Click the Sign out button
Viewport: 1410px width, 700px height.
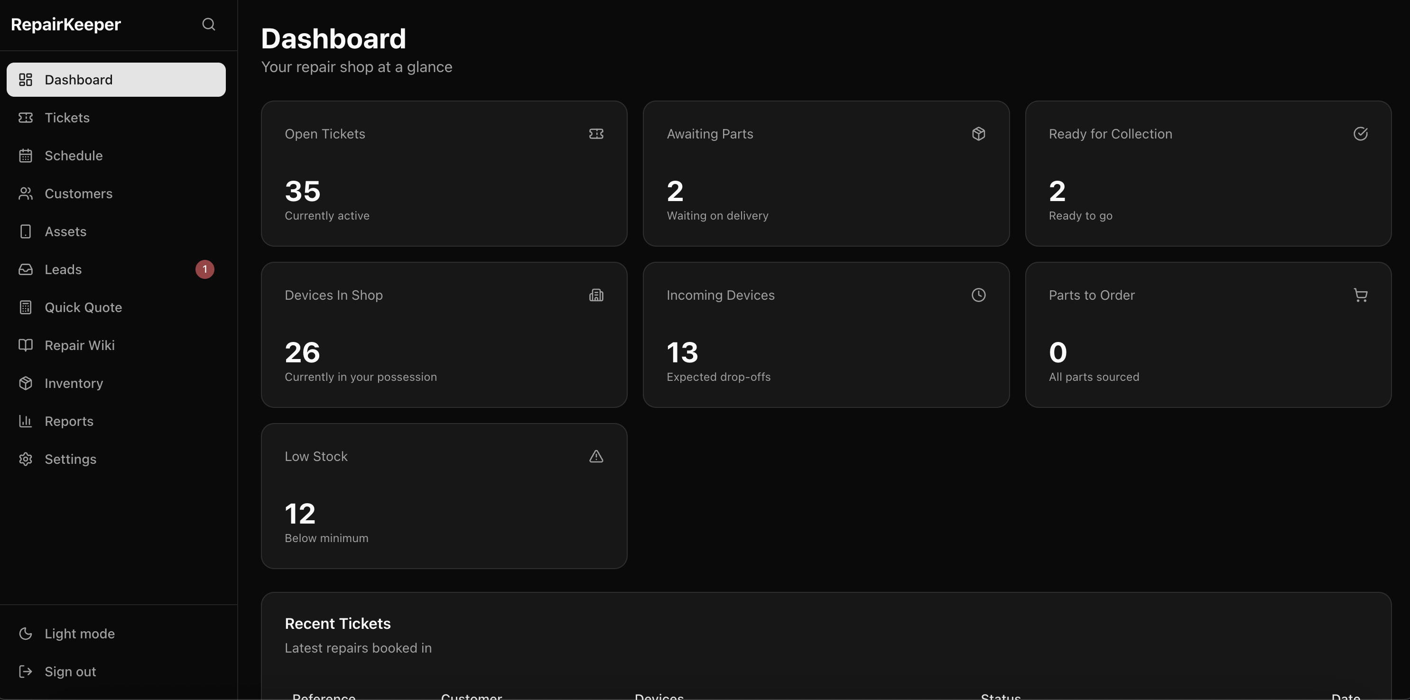pyautogui.click(x=70, y=672)
